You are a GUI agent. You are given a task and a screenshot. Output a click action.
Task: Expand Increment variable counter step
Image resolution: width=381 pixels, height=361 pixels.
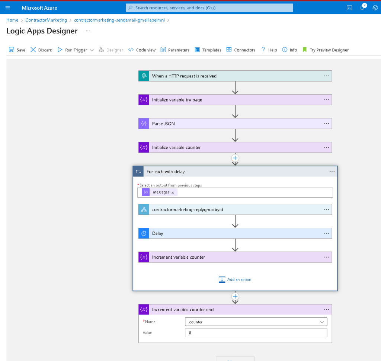point(235,257)
